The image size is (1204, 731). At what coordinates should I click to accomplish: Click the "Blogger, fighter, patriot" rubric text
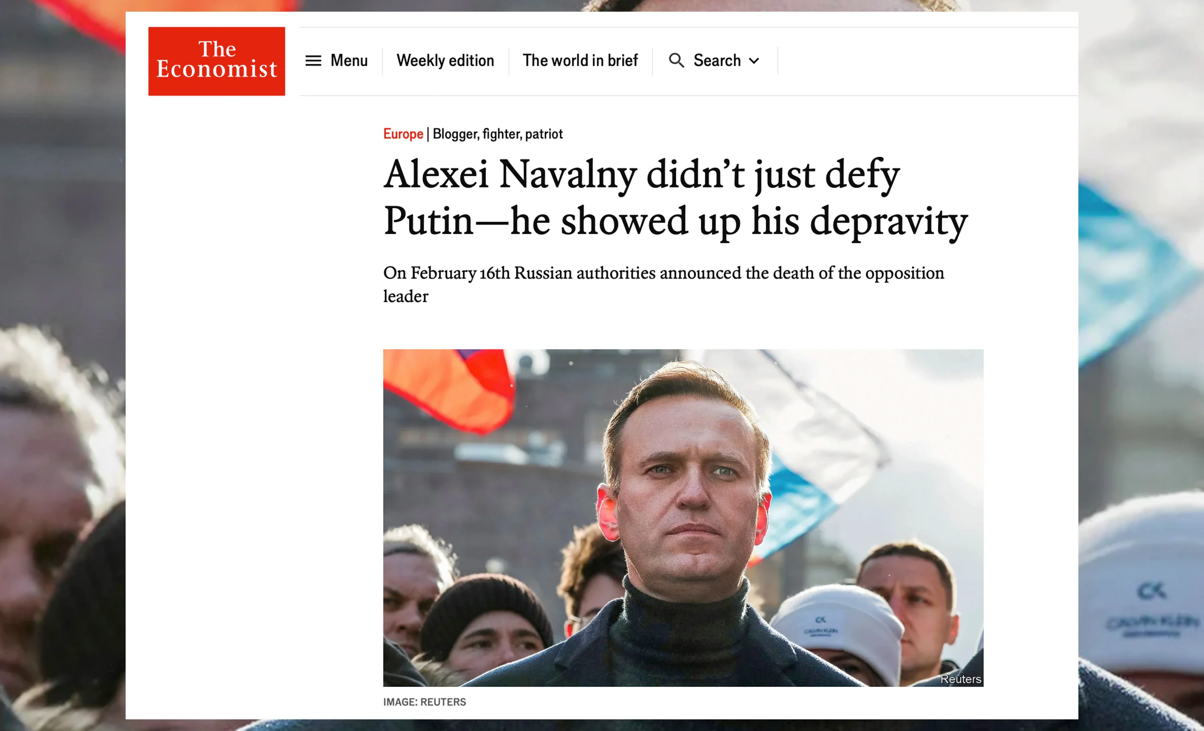tap(497, 134)
